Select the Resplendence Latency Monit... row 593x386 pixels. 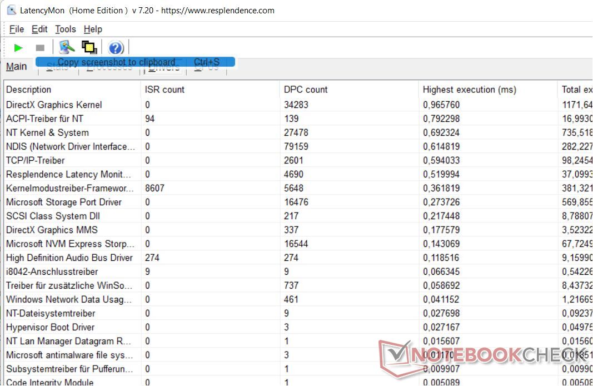point(298,175)
